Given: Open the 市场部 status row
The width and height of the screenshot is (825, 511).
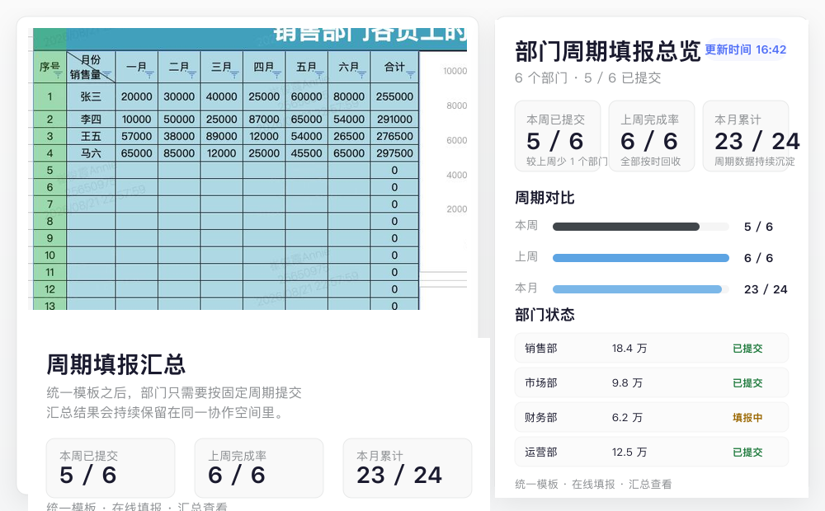Looking at the screenshot, I should 652,382.
